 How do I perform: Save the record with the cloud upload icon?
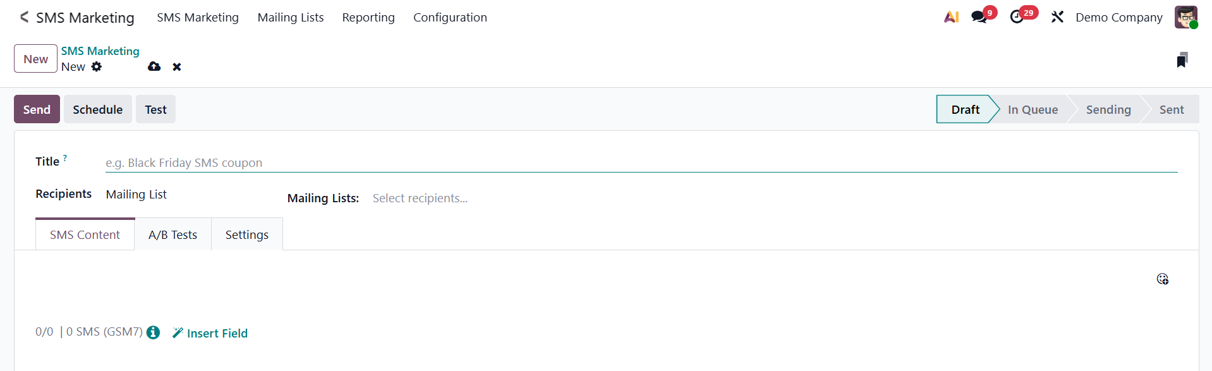pos(154,66)
